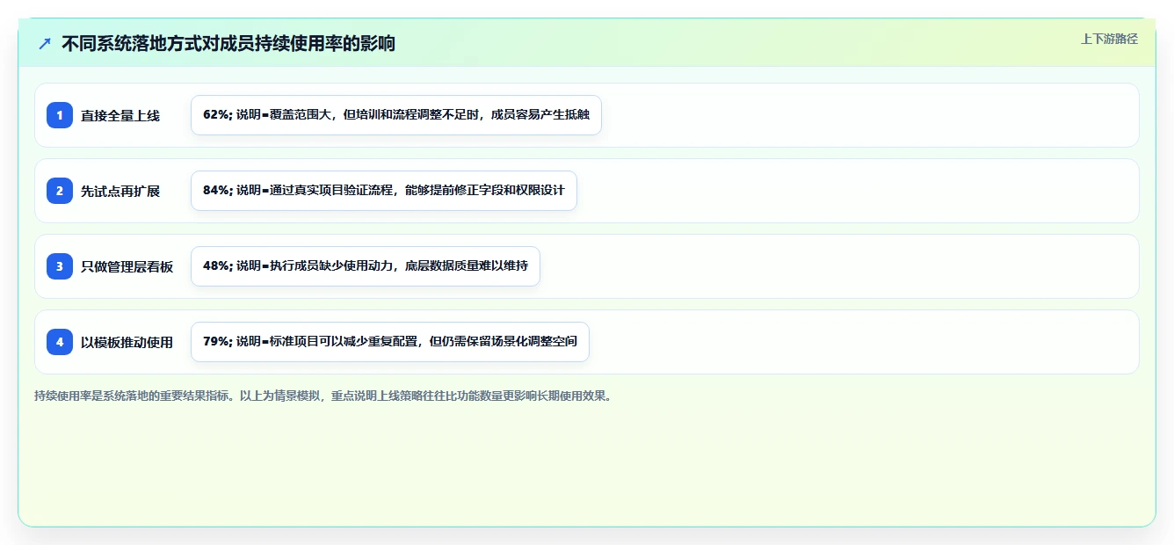This screenshot has width=1174, height=545.
Task: Click the 48% description box
Action: (366, 266)
